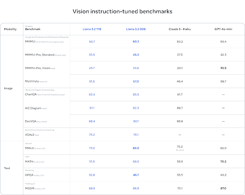
Task: Click the "59.4" MMMU score for GPT-4o-mini
Action: click(223, 42)
